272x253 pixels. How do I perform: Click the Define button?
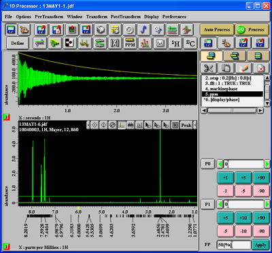pyautogui.click(x=18, y=43)
